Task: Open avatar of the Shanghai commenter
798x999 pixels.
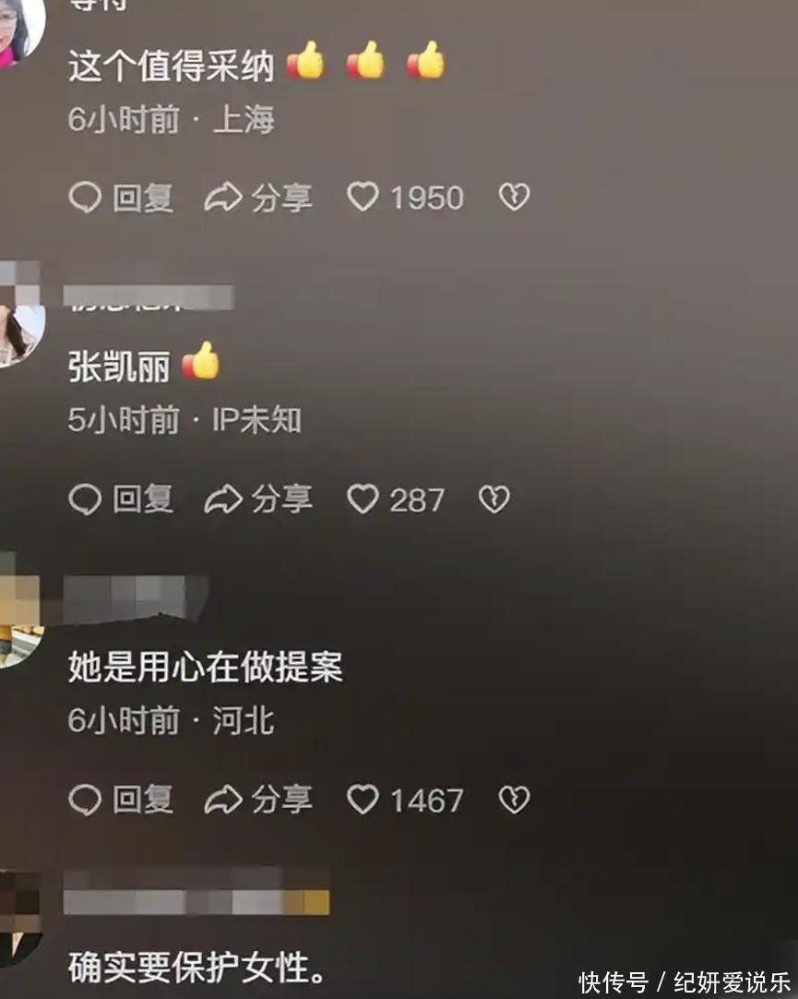Action: click(20, 29)
